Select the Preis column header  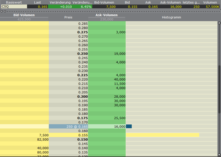pyautogui.click(x=68, y=17)
